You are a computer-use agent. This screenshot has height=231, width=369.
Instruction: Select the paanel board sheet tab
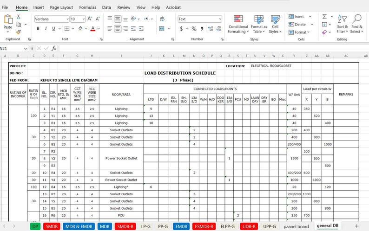pos(296,226)
